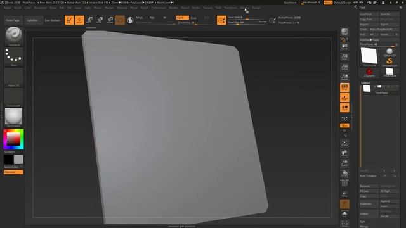The height and width of the screenshot is (228, 406).
Task: Adjust the Focal Shift slider
Action: [x=247, y=17]
